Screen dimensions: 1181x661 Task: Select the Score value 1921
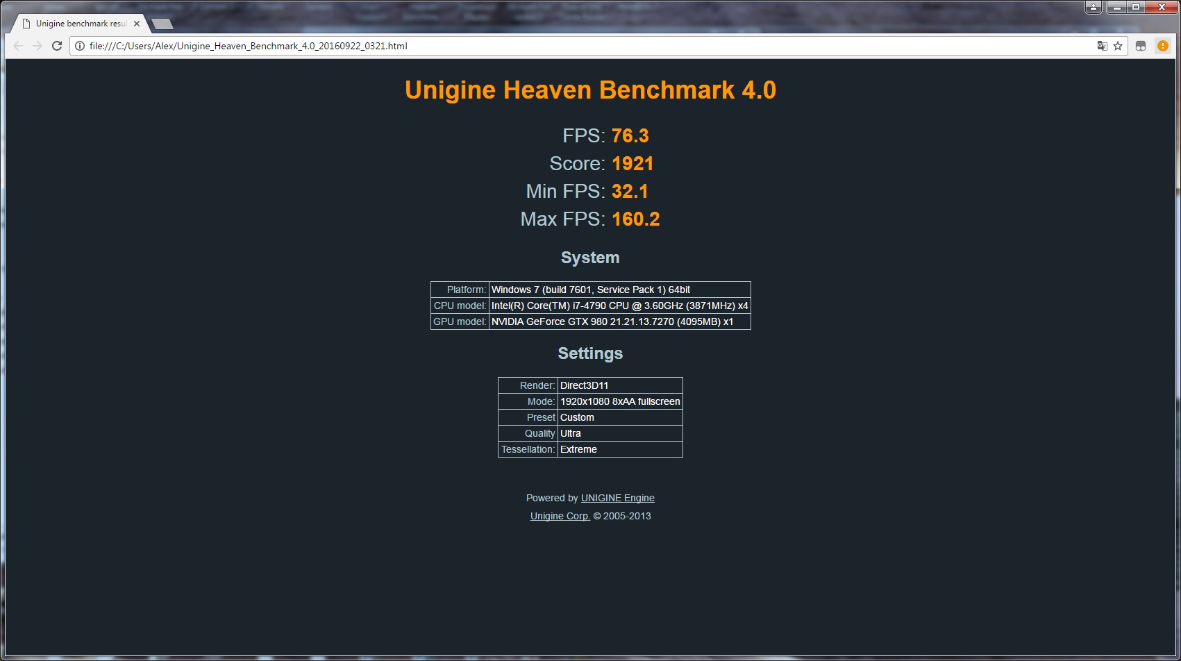[x=633, y=163]
